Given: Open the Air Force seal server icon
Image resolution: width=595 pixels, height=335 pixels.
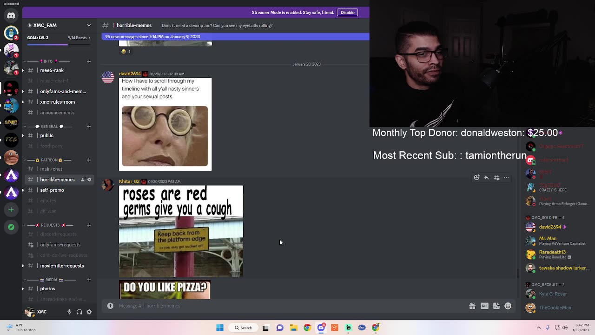Looking at the screenshot, I should 11,33.
